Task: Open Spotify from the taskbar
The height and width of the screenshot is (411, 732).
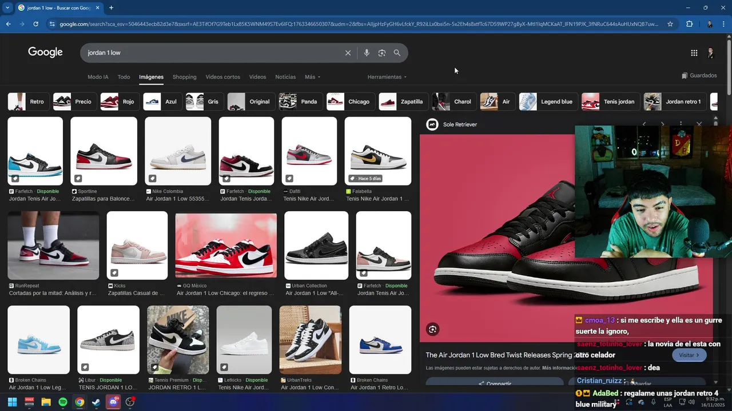Action: pos(63,402)
